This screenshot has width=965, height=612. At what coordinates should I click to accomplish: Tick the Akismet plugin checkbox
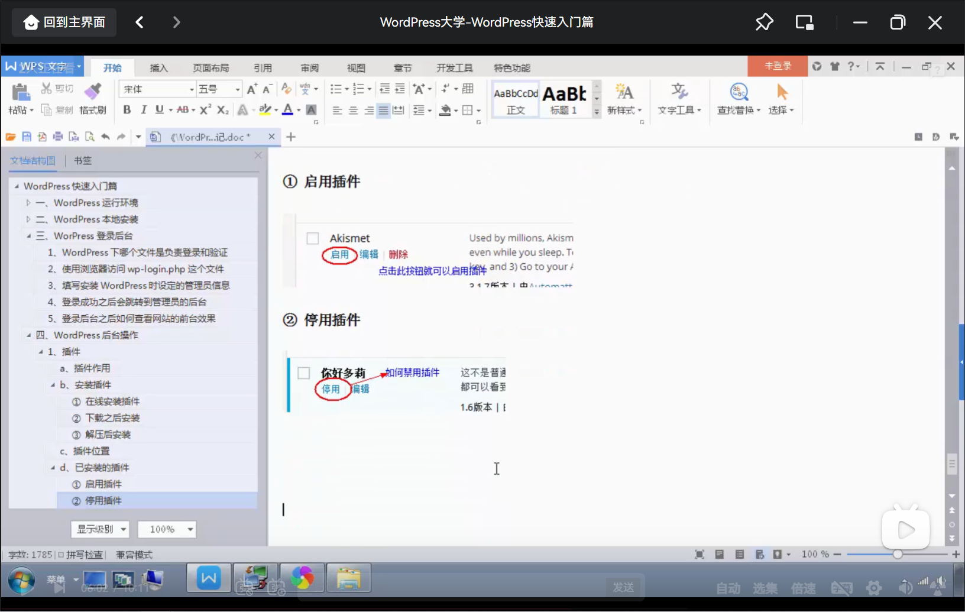(x=313, y=238)
